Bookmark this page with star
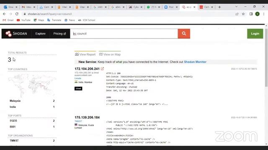Viewport: 268px width, 150px height. tap(243, 14)
